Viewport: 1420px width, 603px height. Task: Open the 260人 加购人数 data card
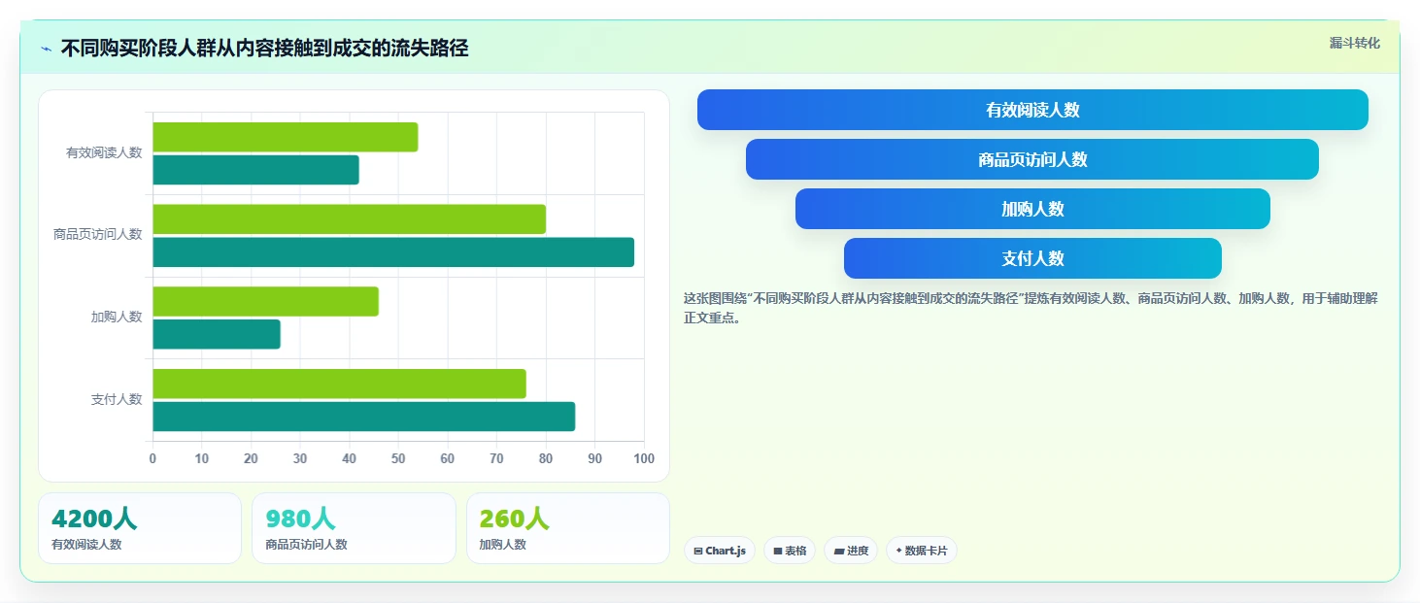pos(568,528)
